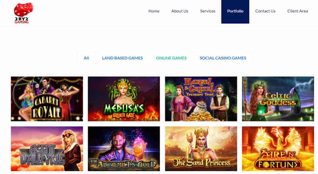
Task: Open Medusa's Golden Gaze game thumbnail
Action: coord(124,99)
